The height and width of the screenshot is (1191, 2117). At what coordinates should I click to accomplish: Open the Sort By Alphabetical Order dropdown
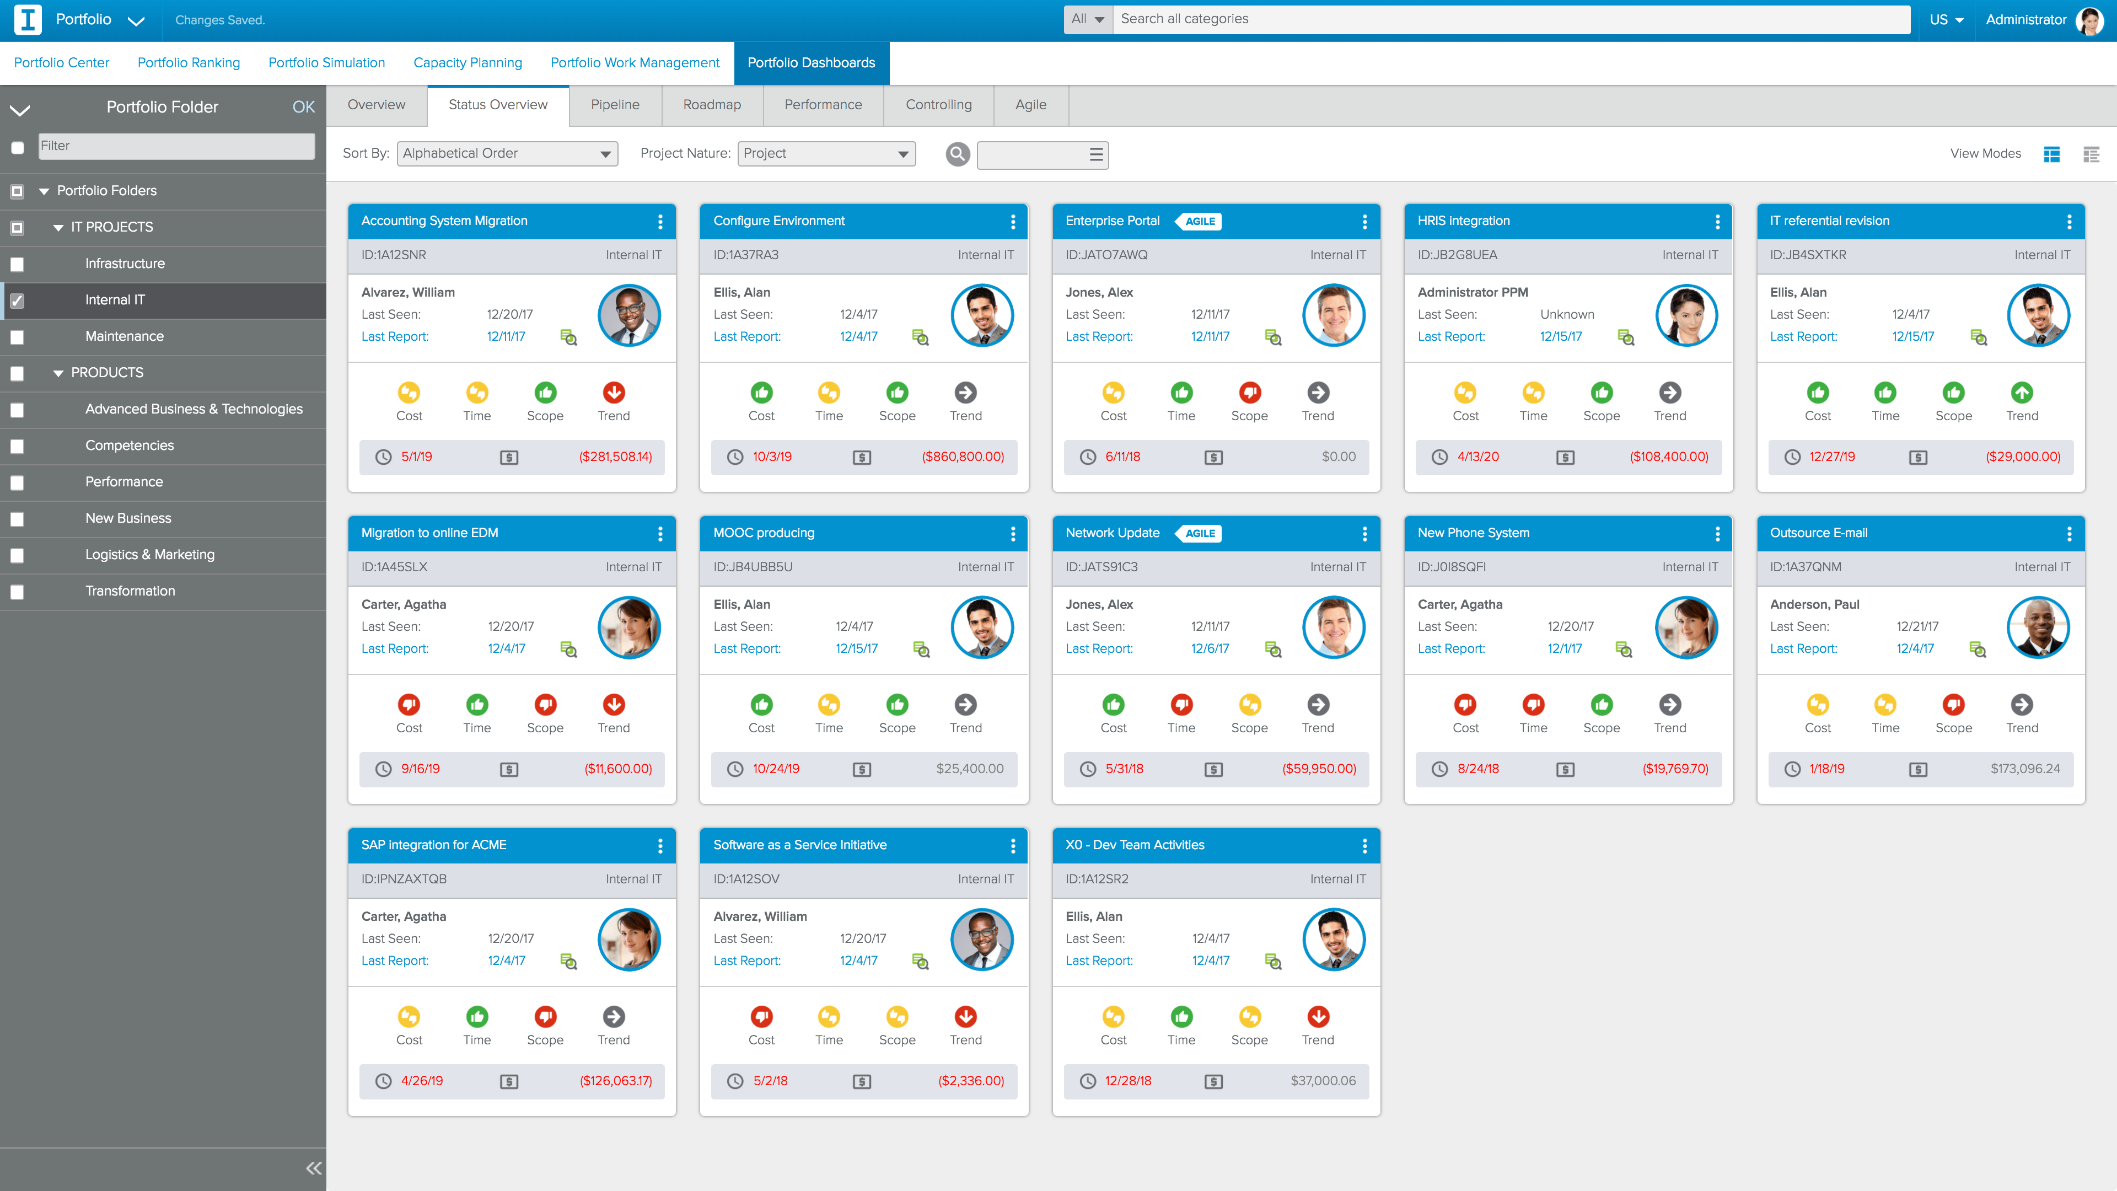[x=507, y=154]
